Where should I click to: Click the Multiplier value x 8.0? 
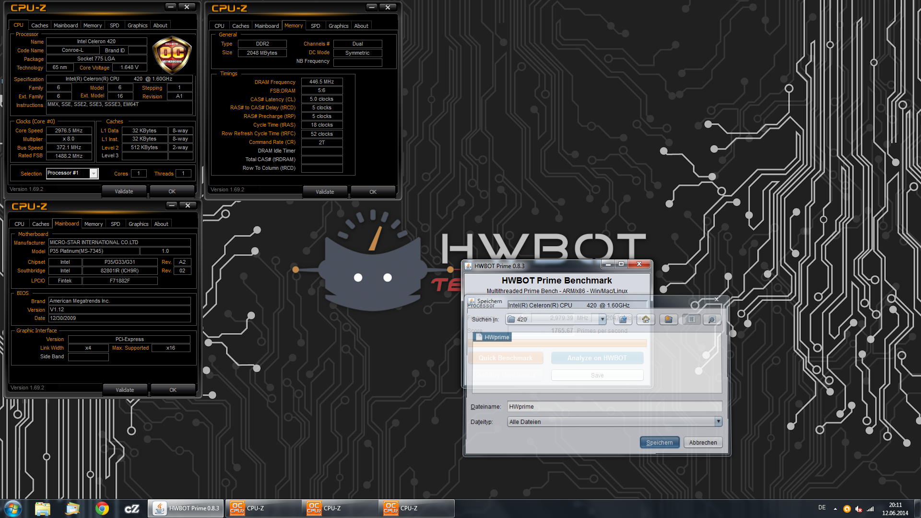pyautogui.click(x=69, y=139)
